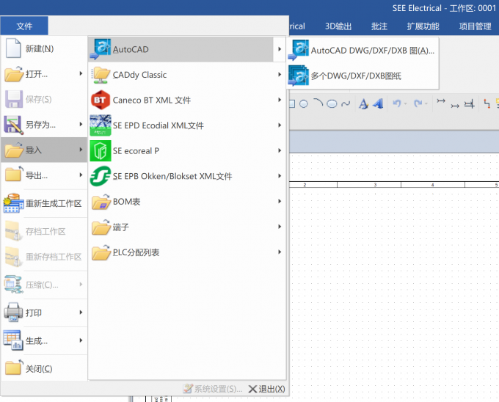Open the 文件 (File) menu tab

click(24, 26)
